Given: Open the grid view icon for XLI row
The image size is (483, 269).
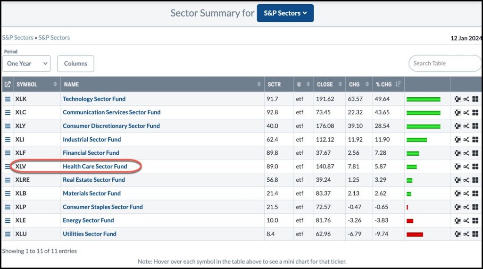Looking at the screenshot, I should 475,140.
